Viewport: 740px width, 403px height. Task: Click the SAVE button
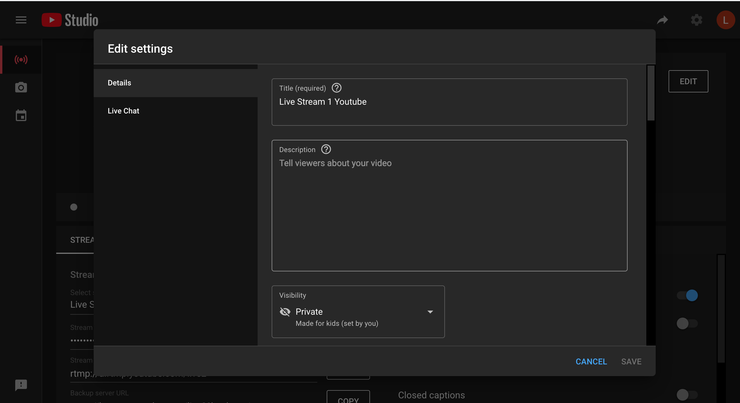click(x=631, y=361)
